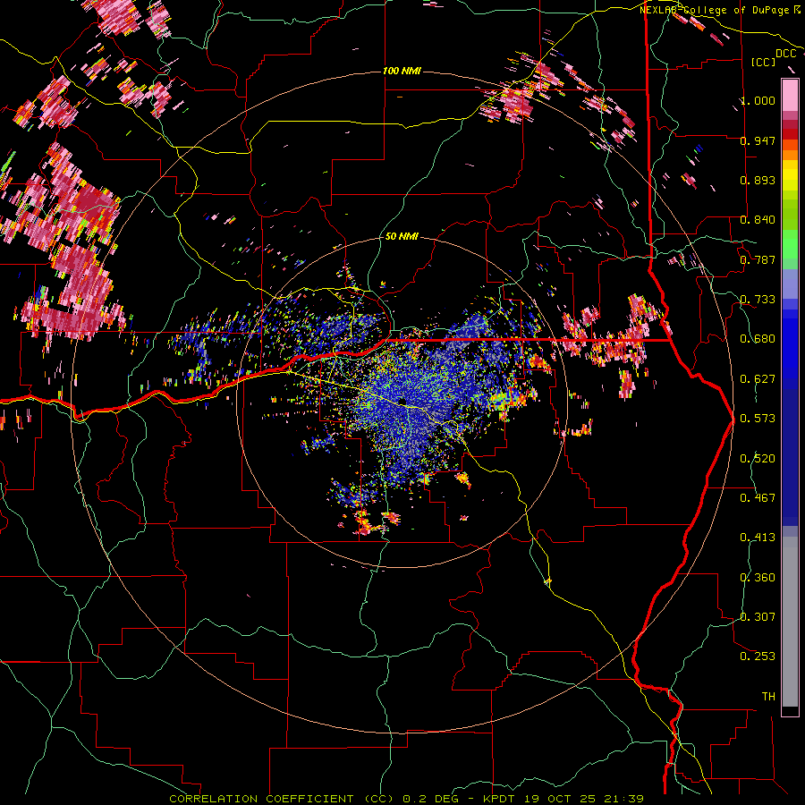The height and width of the screenshot is (805, 805).
Task: Select the 0.947 color scale label
Action: pyautogui.click(x=758, y=140)
